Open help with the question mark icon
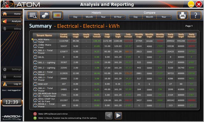204x122 pixels. point(195,15)
